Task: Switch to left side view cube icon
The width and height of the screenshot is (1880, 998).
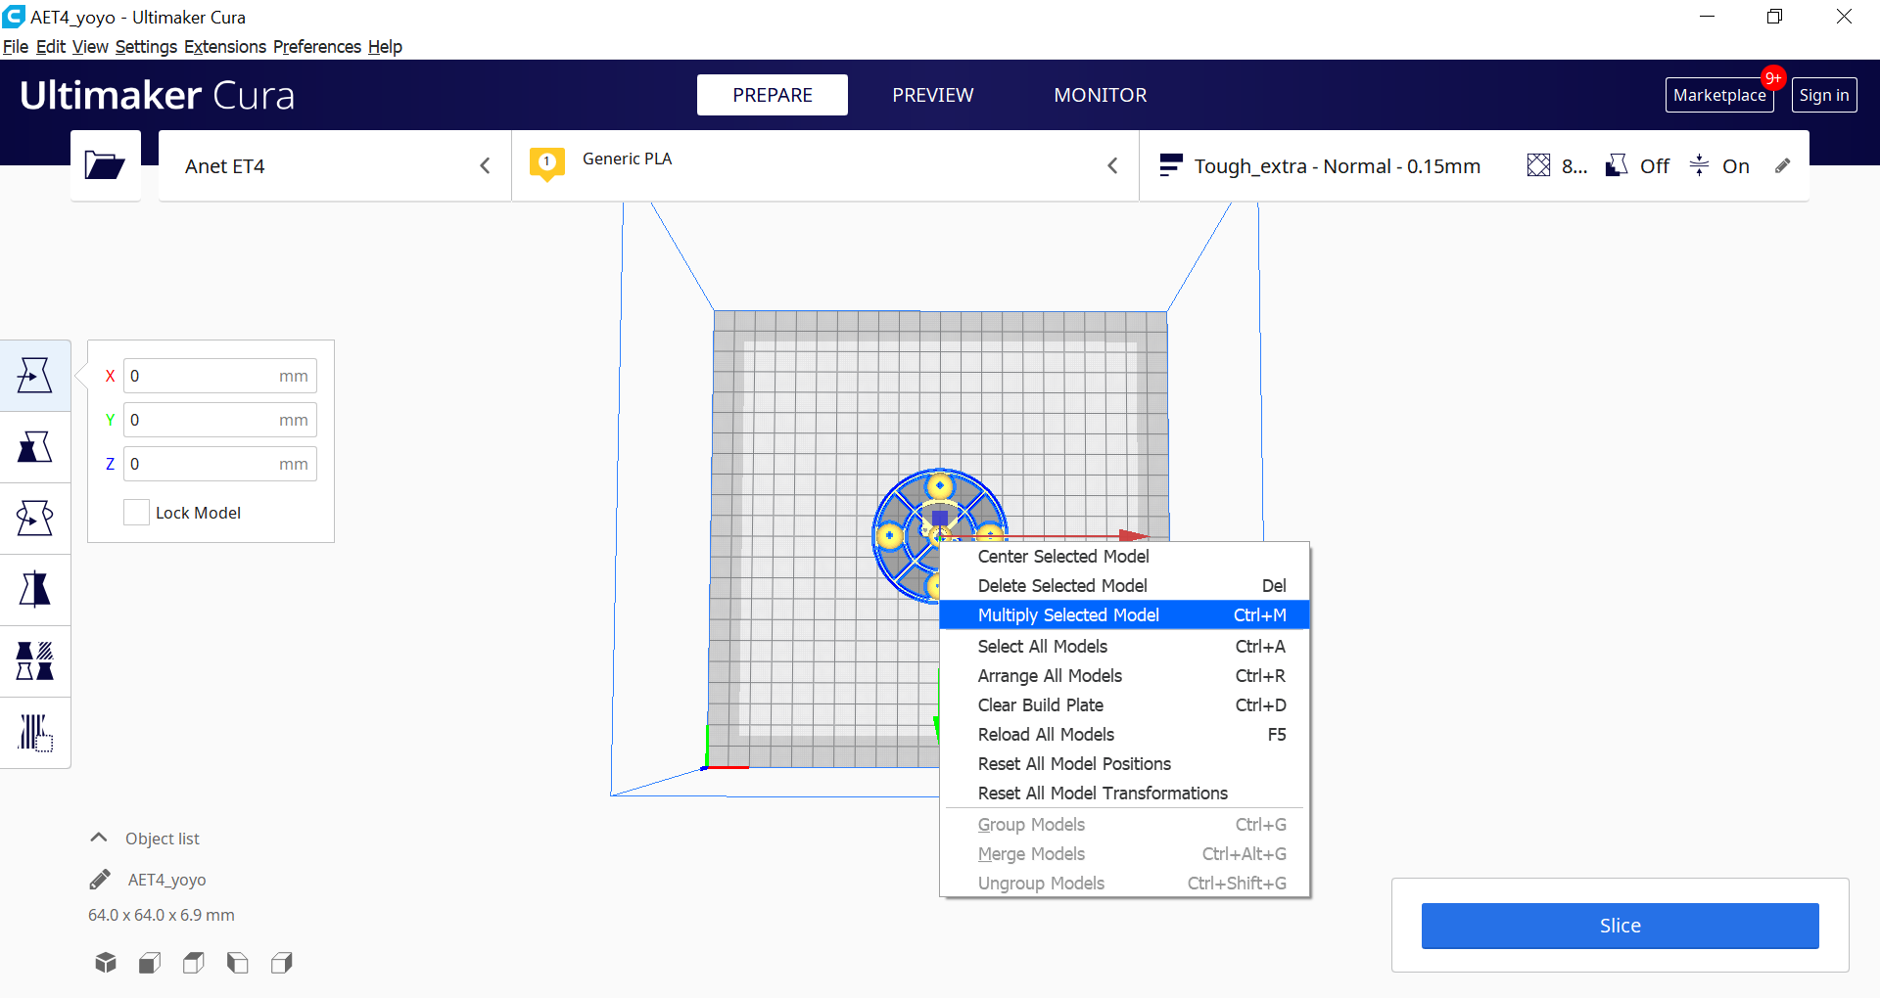Action: (238, 963)
